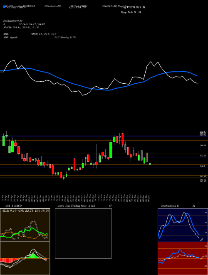This screenshot has width=208, height=275.
Task: Click the "CL: 195.70" closing price text
Action: coord(77,8)
